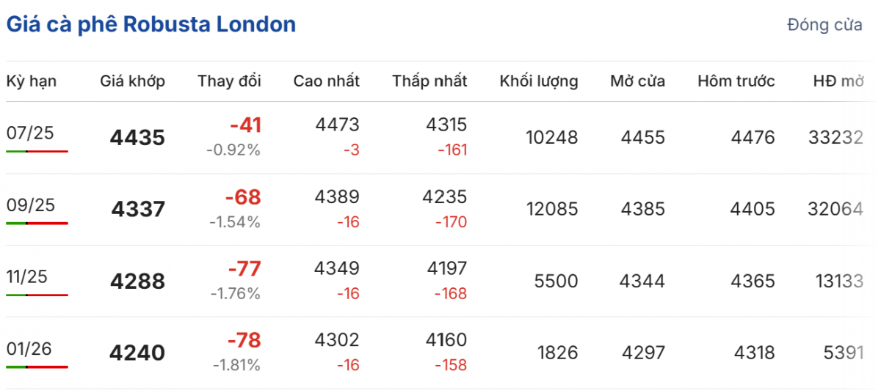Image resolution: width=881 pixels, height=390 pixels.
Task: Click the Giá khớp column header
Action: [x=133, y=81]
